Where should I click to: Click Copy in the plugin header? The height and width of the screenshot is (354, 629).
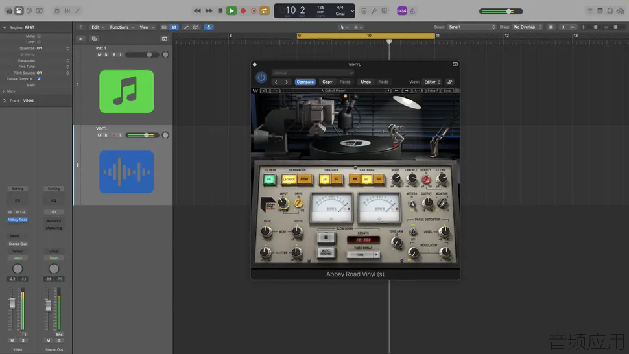click(327, 82)
